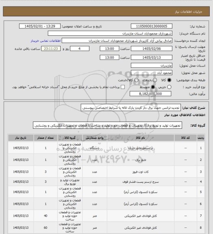213x234 pixels.
Task: Click quantity 60 in row 8
Action: pyautogui.click(x=46, y=228)
